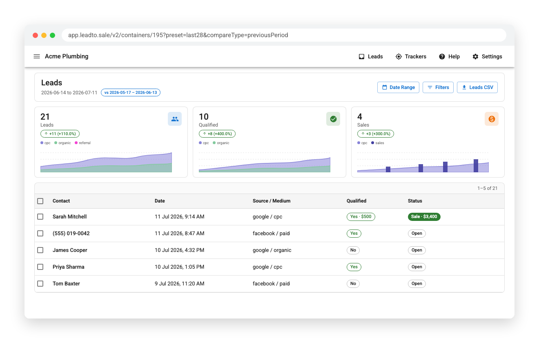Image resolution: width=539 pixels, height=343 pixels.
Task: Open the Leads nav item
Action: pos(371,57)
